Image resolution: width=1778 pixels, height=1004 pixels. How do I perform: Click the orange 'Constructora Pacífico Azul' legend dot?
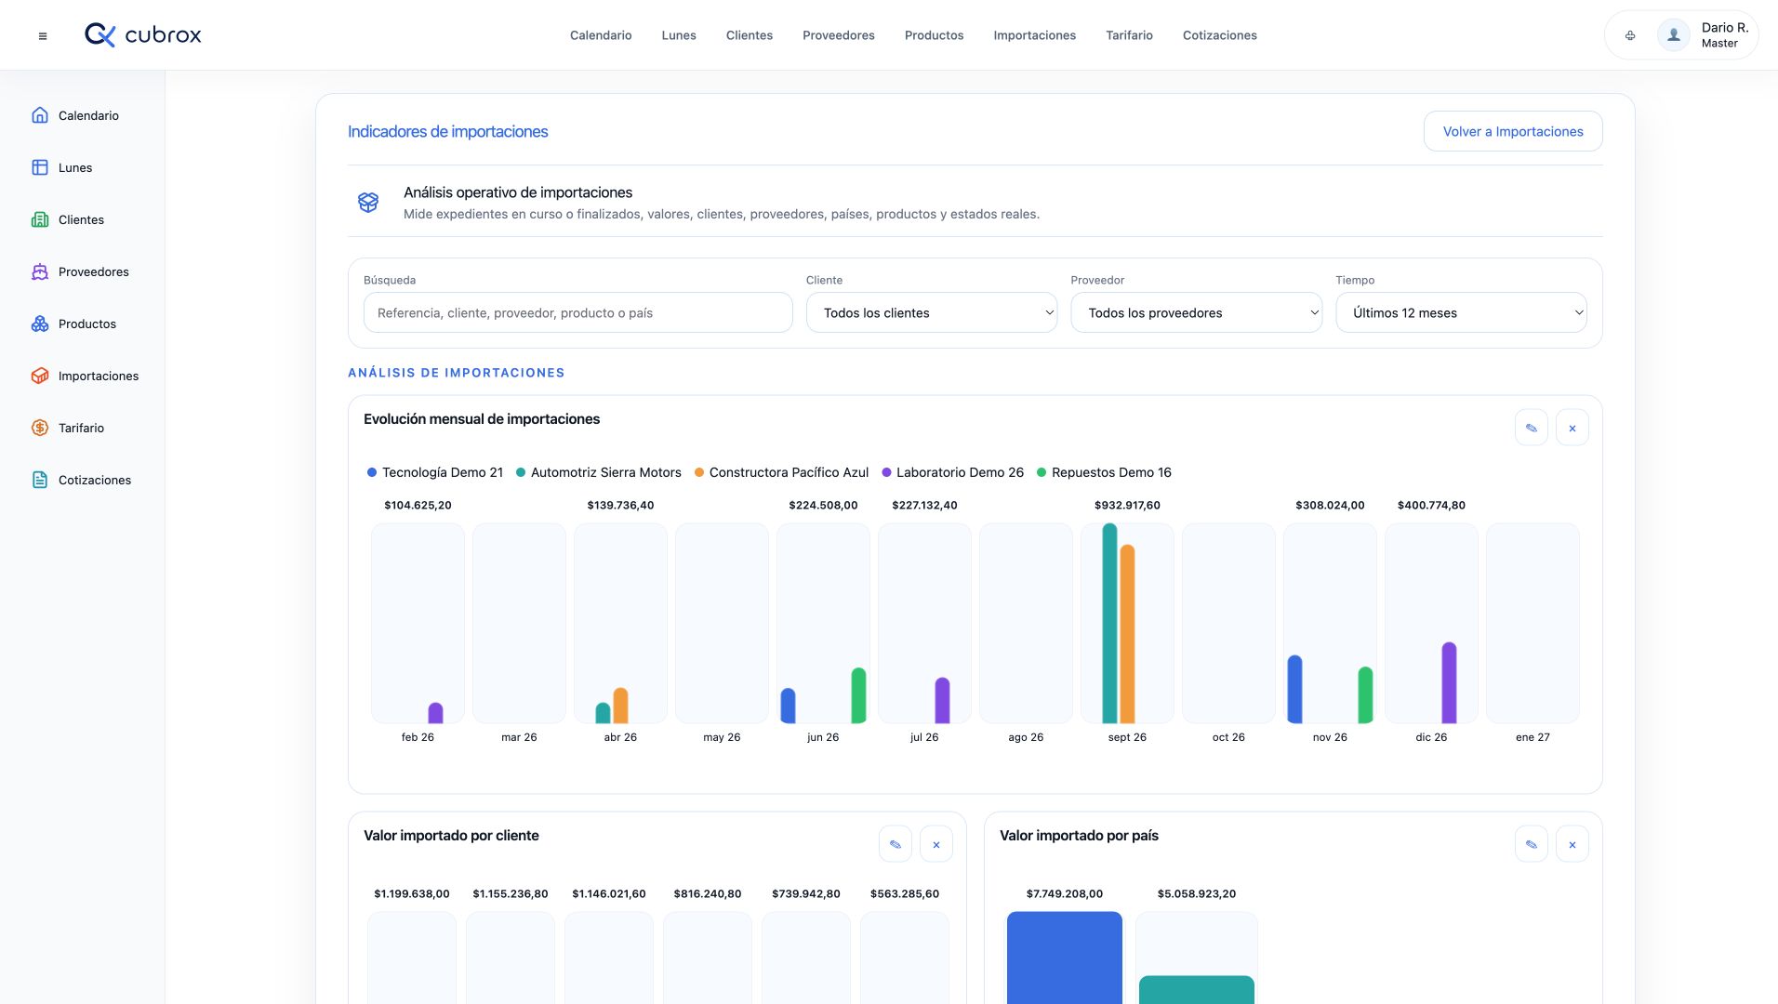coord(699,472)
